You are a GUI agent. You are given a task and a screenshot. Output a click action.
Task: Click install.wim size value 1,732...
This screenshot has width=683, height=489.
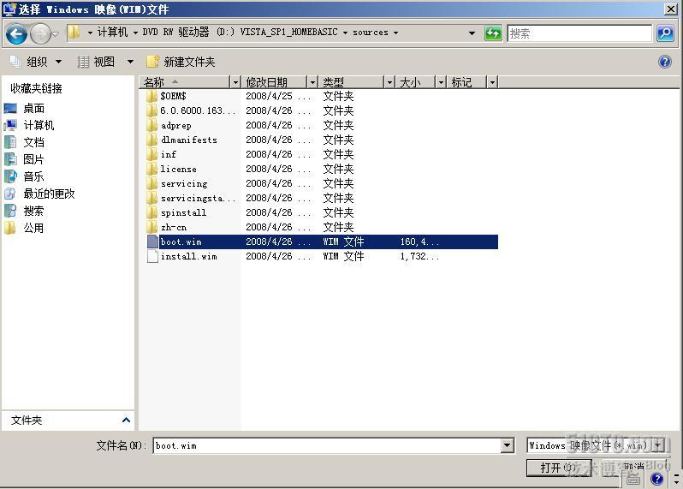[x=419, y=256]
